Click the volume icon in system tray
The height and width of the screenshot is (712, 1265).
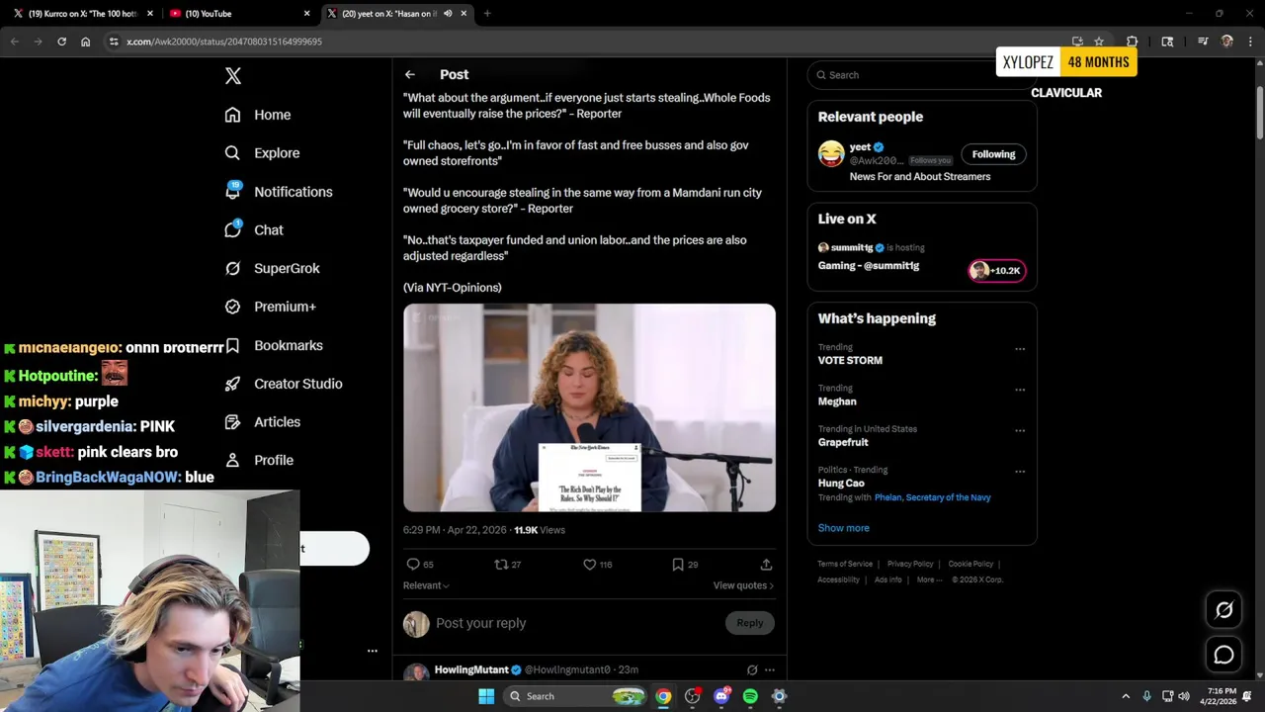click(x=1184, y=696)
